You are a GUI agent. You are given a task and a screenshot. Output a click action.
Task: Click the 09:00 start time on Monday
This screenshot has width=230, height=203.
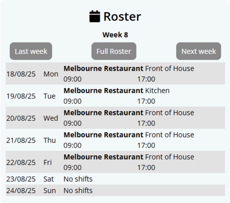[72, 79]
